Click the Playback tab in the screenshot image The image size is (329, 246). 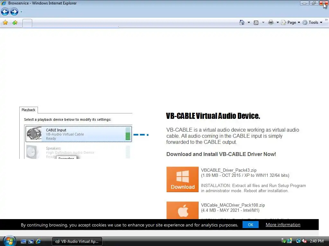click(28, 110)
